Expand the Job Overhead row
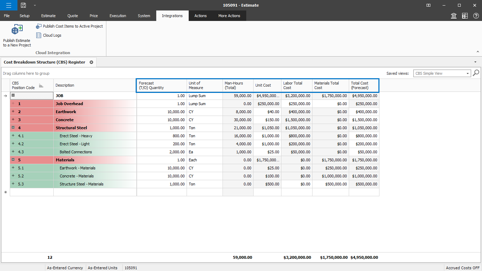This screenshot has height=271, width=482. pyautogui.click(x=13, y=104)
